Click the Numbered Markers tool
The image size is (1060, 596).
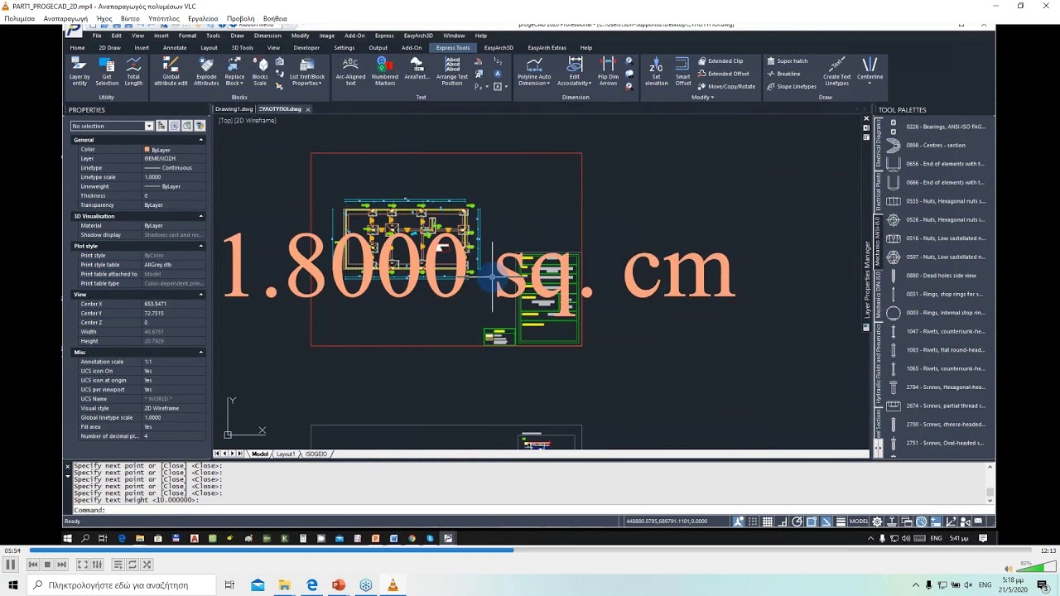point(385,72)
